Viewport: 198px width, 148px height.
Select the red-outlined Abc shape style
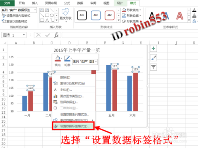[x=110, y=15]
